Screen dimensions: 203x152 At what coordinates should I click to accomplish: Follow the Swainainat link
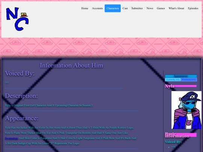pyautogui.click(x=11, y=138)
